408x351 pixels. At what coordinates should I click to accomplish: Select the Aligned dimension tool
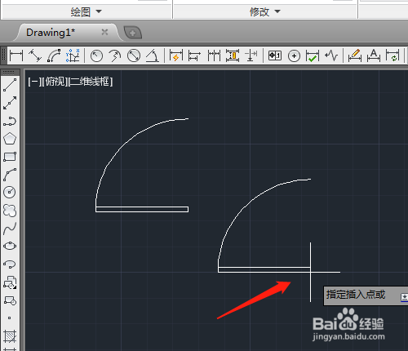coord(35,56)
